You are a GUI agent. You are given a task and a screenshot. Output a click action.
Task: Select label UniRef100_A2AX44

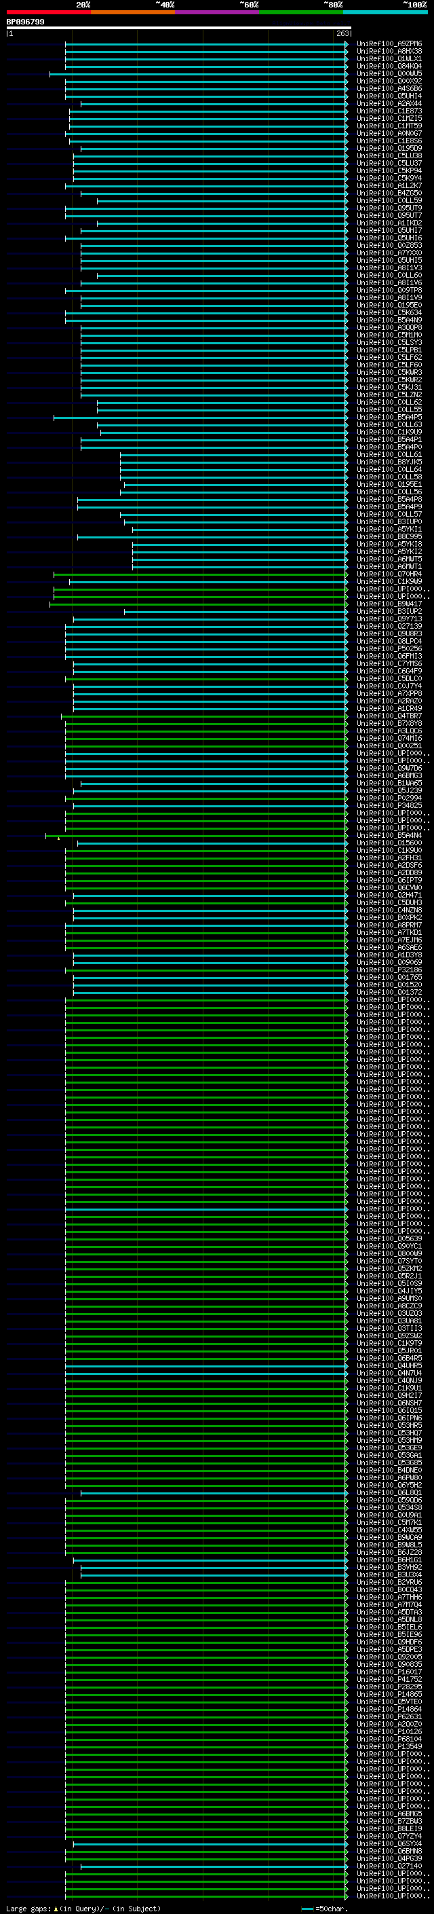(x=389, y=103)
